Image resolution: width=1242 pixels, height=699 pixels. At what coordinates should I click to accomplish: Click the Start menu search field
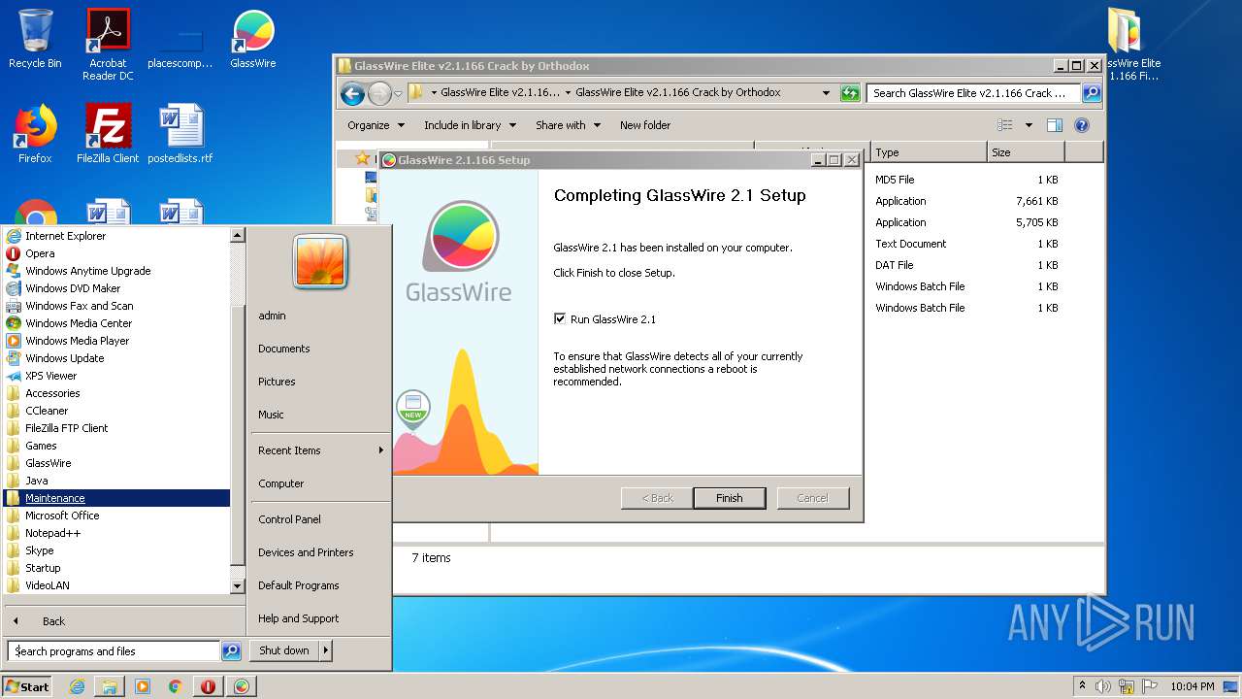click(x=114, y=651)
